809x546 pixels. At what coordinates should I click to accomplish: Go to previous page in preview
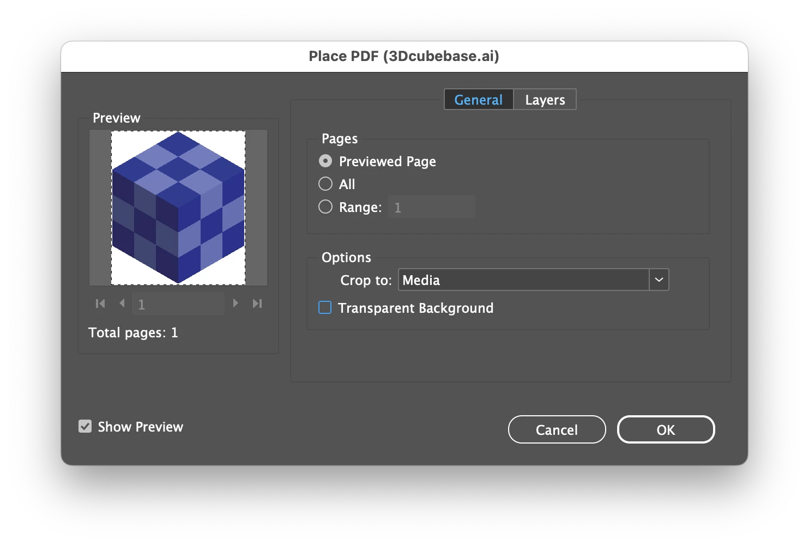[122, 303]
